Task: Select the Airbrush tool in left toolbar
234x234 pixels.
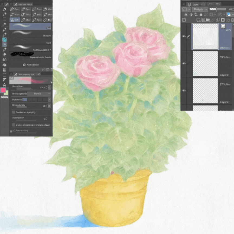Action: point(4,44)
